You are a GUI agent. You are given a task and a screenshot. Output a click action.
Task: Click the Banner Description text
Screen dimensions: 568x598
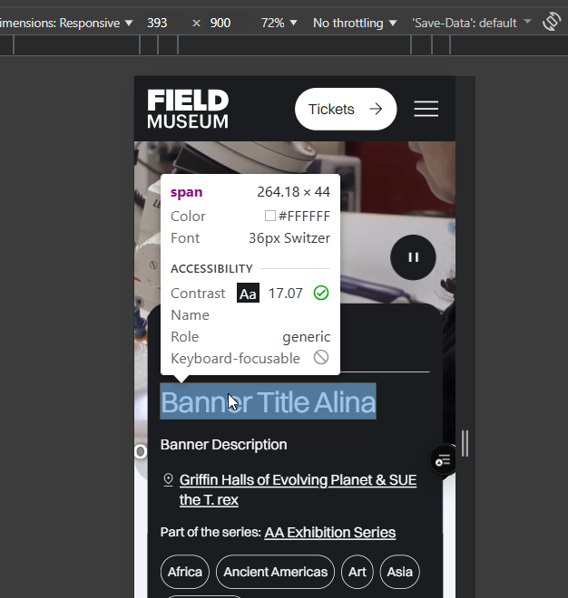pos(224,445)
